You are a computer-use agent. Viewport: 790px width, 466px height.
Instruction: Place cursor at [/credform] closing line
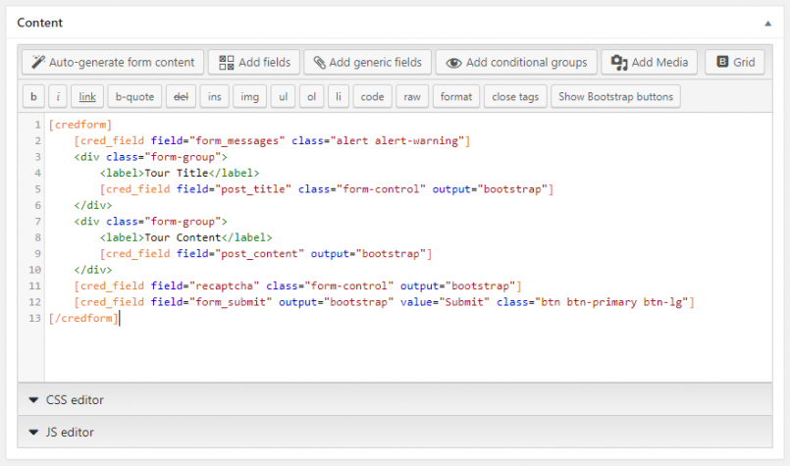tap(83, 318)
